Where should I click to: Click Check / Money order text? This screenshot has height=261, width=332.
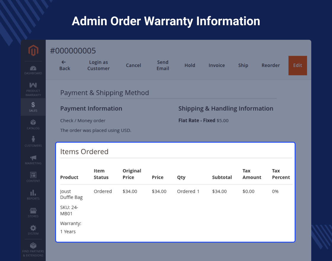83,120
